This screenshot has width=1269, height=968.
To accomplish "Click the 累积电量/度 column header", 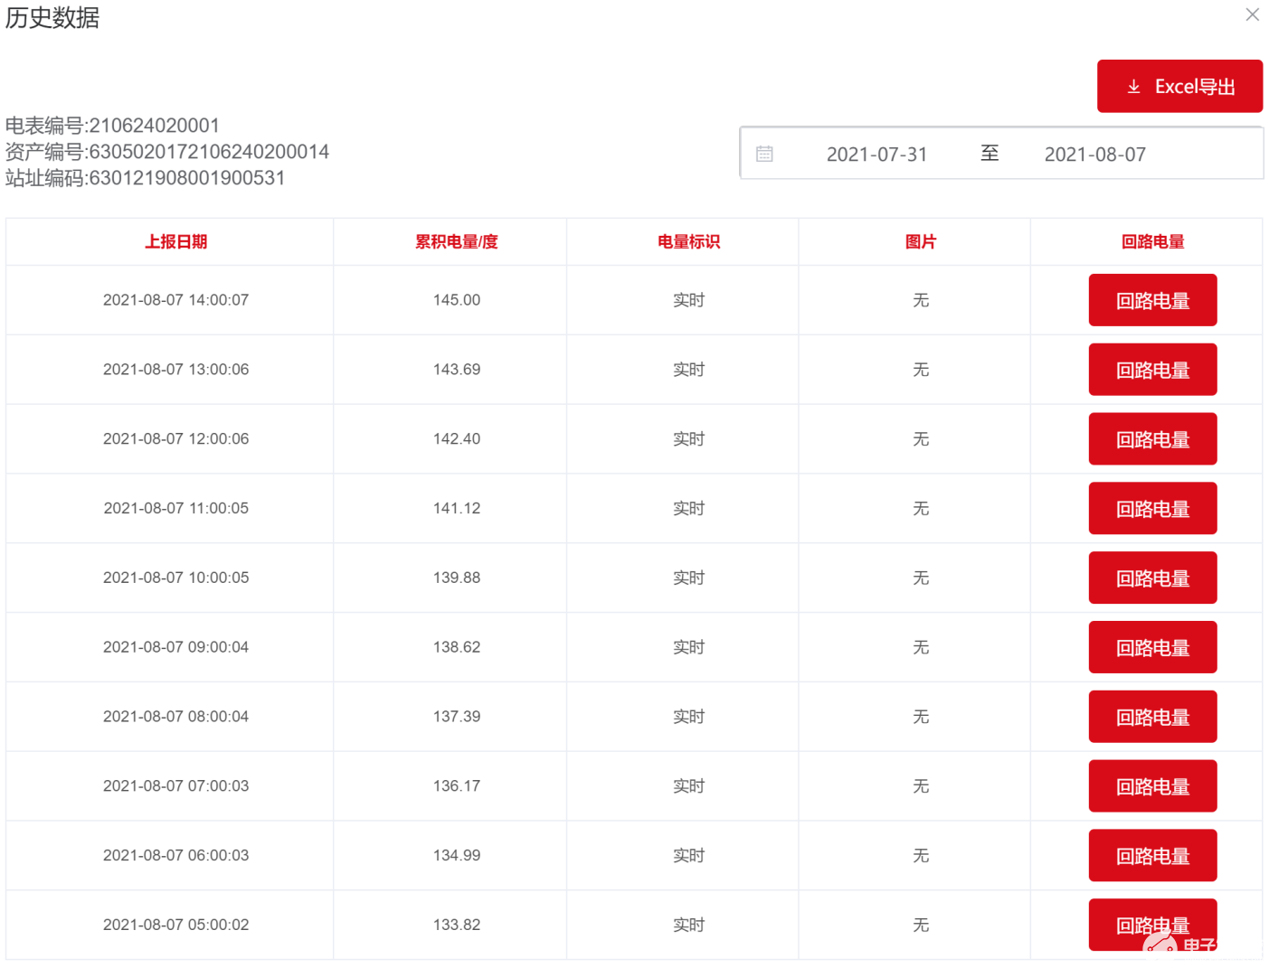I will pos(456,241).
